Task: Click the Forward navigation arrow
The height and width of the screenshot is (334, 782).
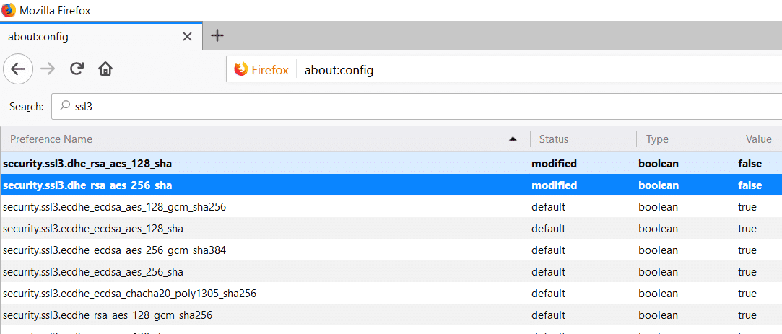Action: click(x=48, y=69)
